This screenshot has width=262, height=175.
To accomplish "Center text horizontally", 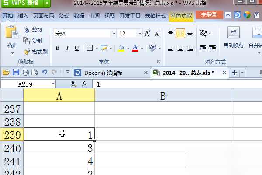I will click(x=180, y=49).
